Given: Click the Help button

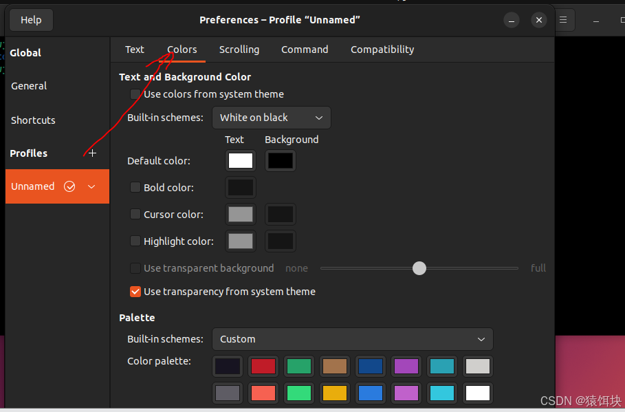Looking at the screenshot, I should [x=31, y=20].
